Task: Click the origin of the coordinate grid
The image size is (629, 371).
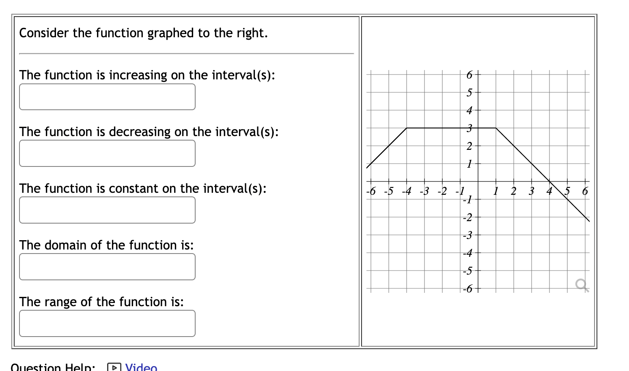Action: (x=478, y=181)
